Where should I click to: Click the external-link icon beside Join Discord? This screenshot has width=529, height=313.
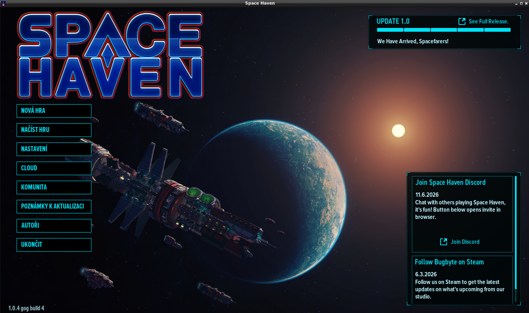click(x=444, y=241)
